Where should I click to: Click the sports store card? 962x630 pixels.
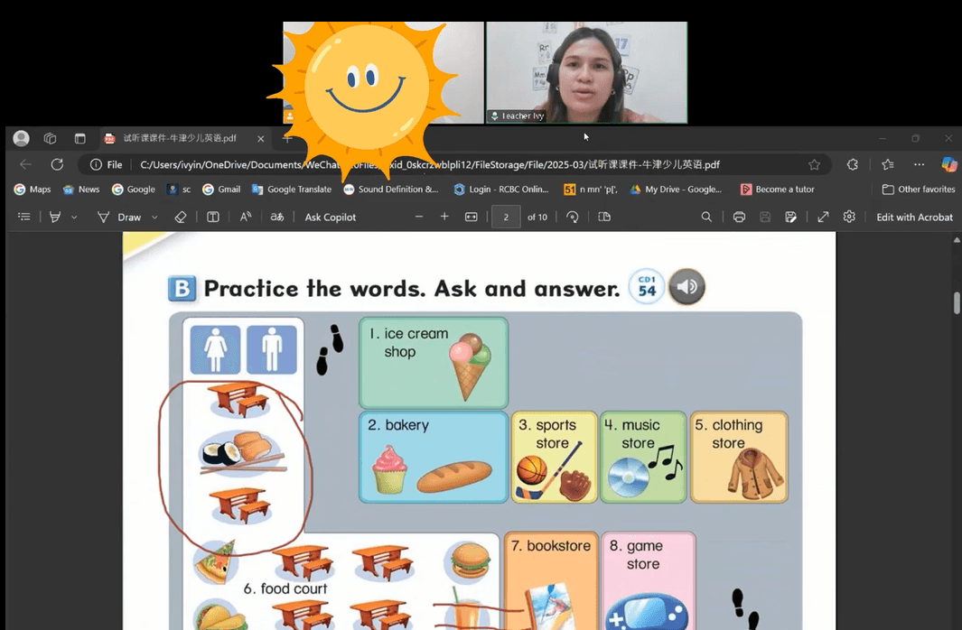[x=554, y=458]
